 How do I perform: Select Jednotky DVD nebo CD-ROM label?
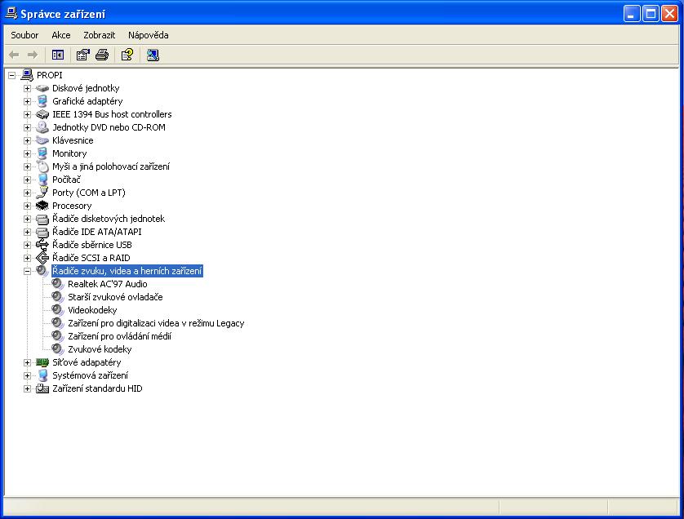[109, 127]
